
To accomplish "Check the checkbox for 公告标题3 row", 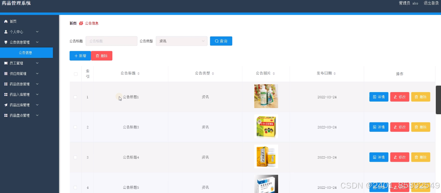I will pos(76,127).
